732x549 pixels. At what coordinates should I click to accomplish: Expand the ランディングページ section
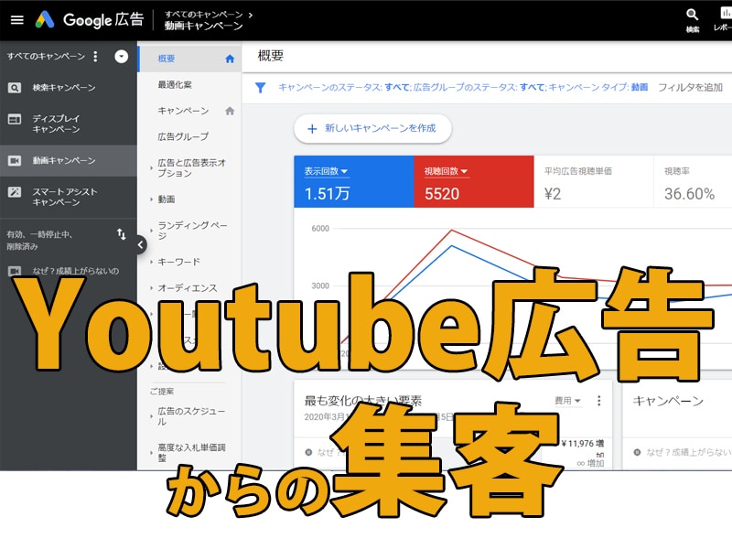pos(192,231)
